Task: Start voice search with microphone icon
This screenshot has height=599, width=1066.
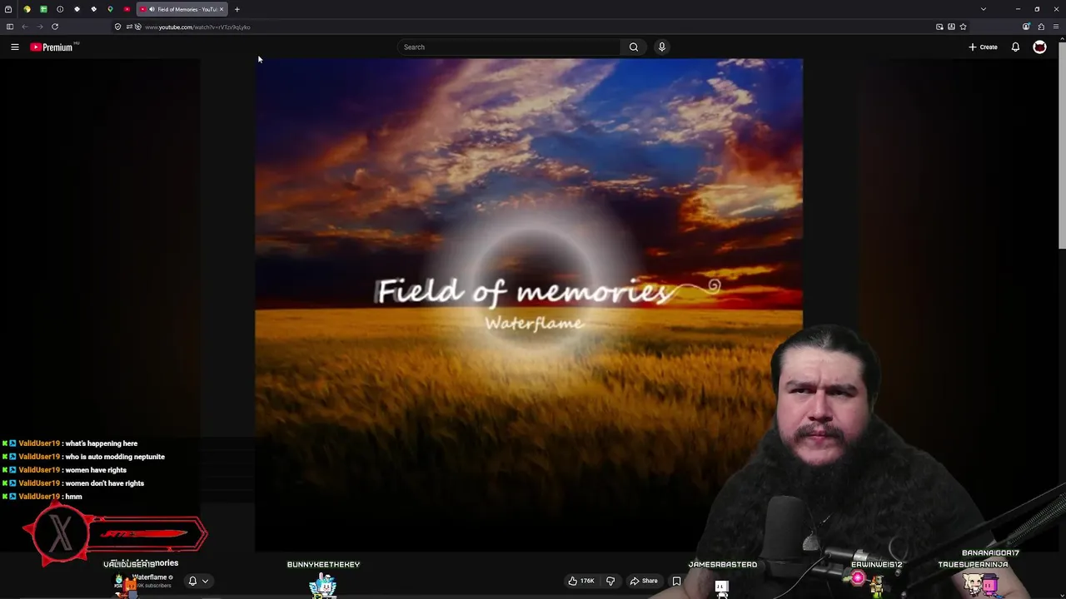Action: click(662, 47)
